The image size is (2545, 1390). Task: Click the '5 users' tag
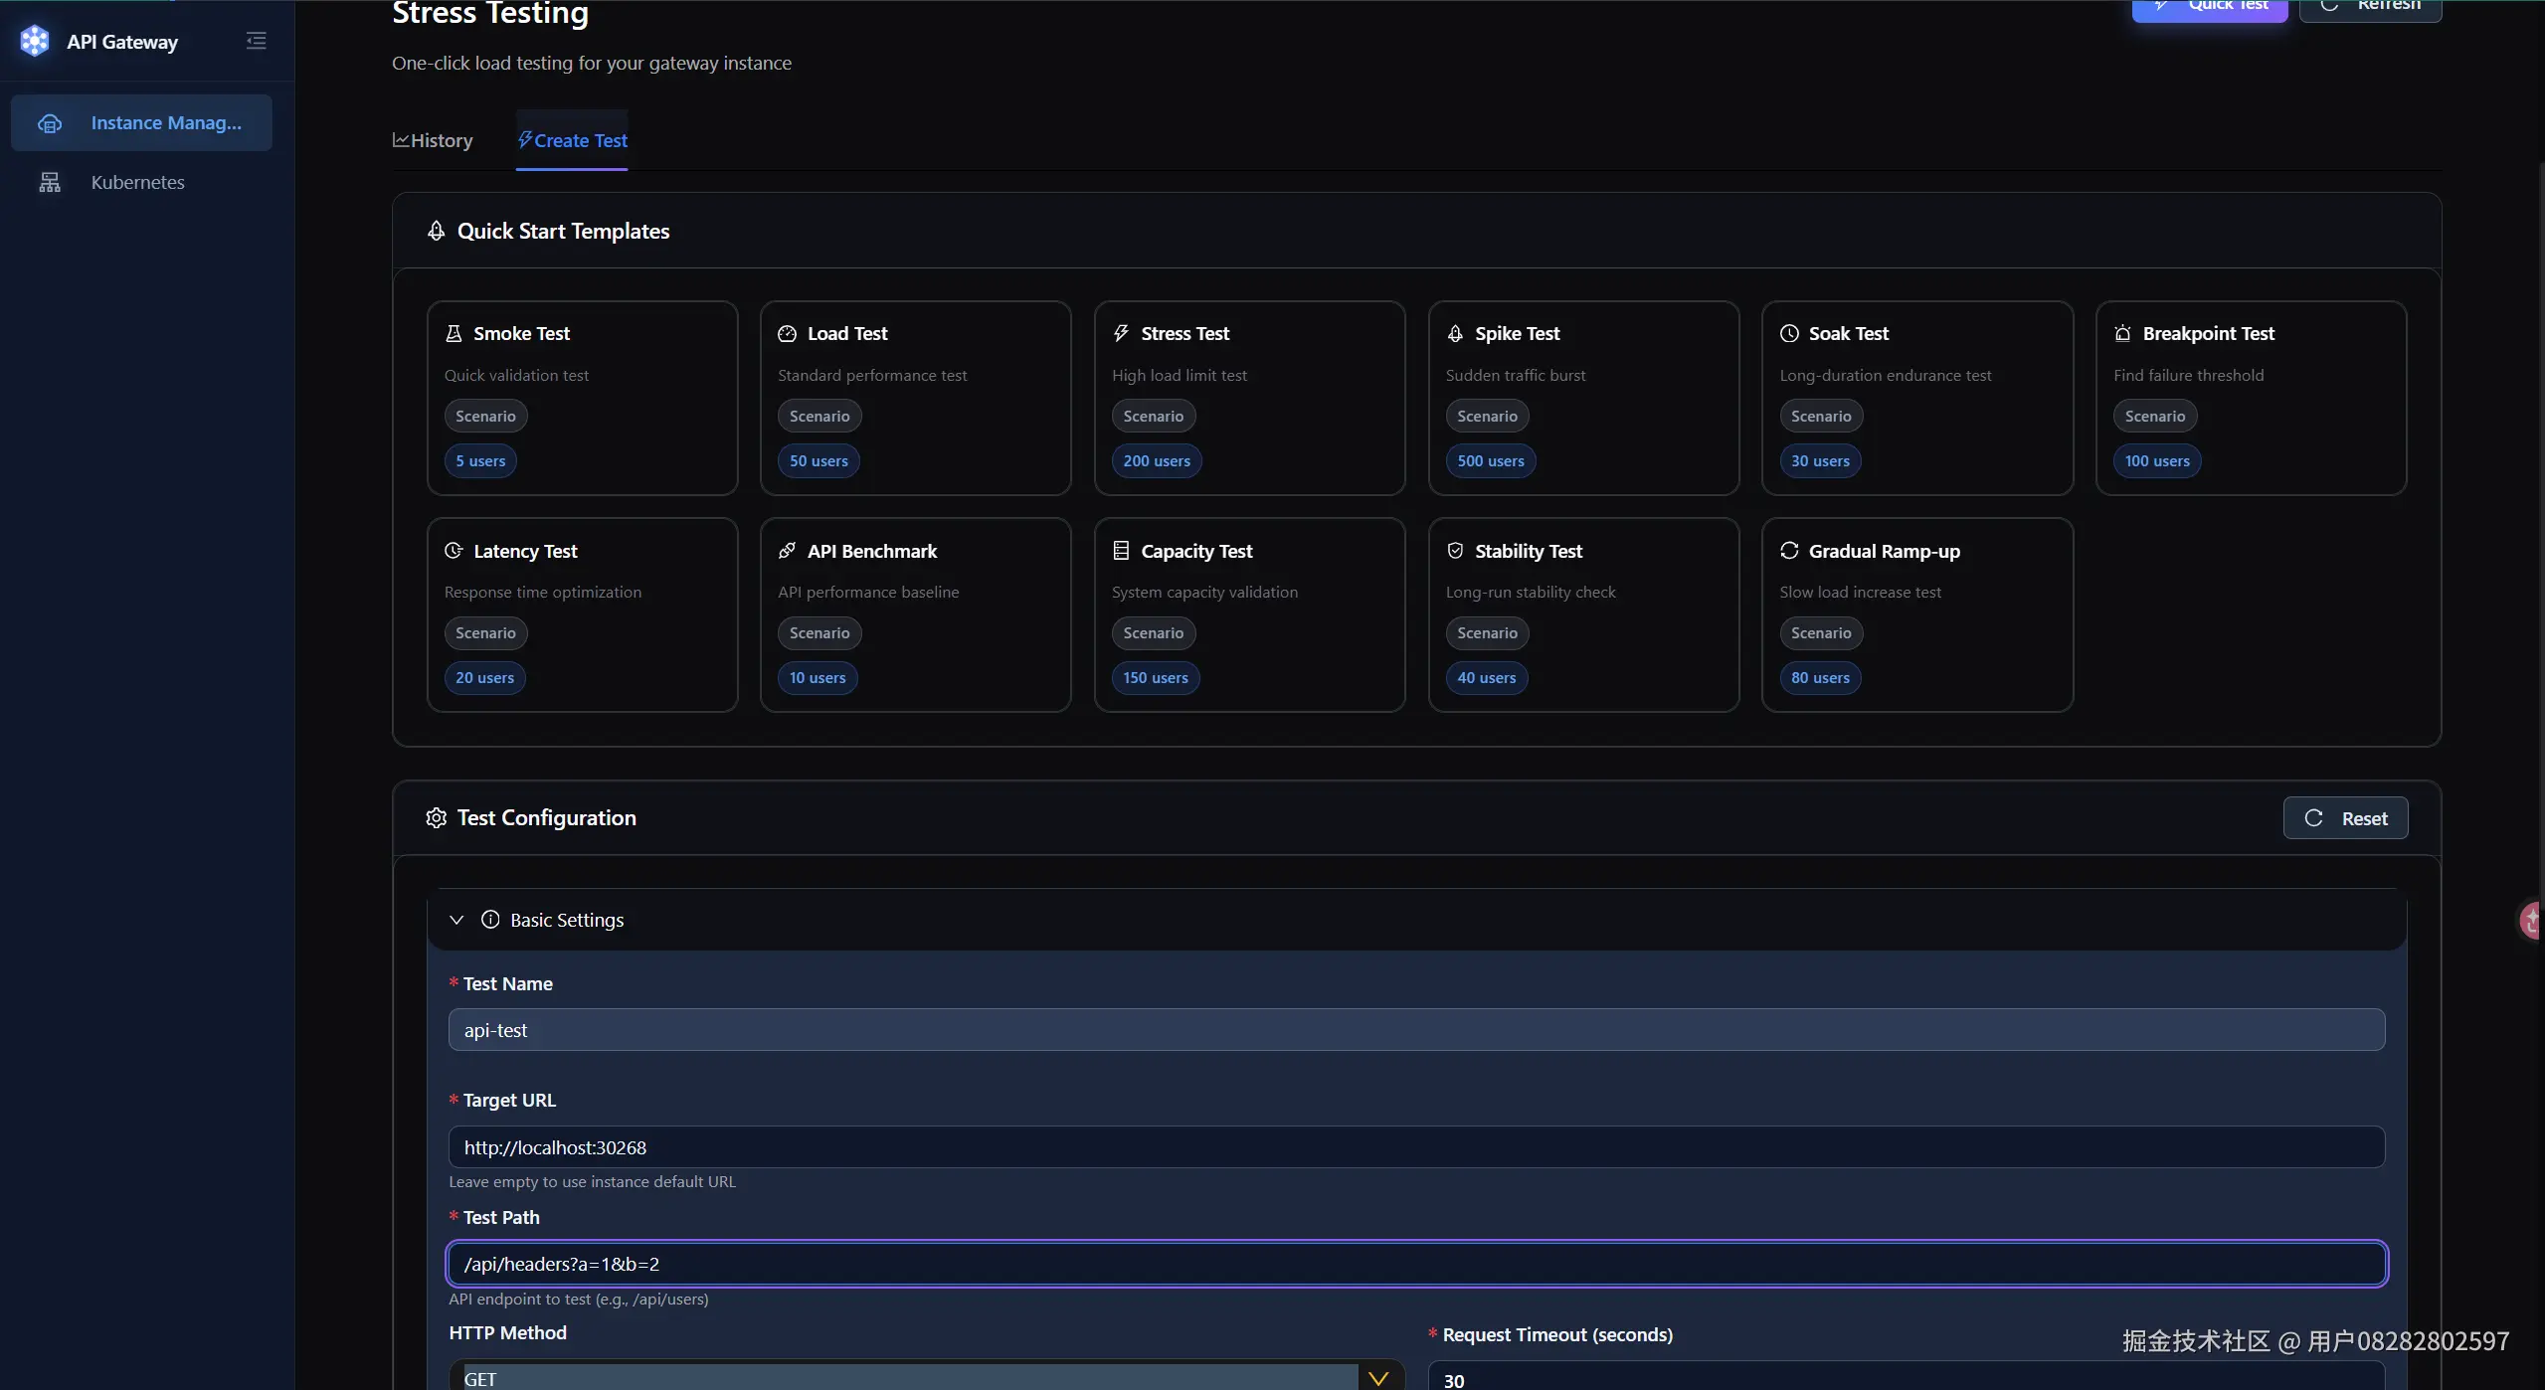[480, 460]
